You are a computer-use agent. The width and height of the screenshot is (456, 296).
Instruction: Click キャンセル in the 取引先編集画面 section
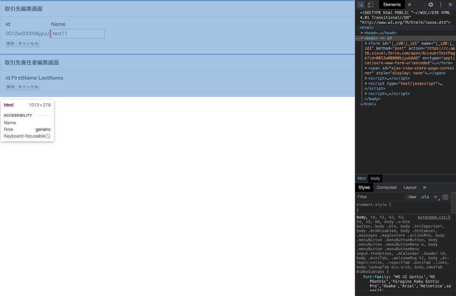click(x=28, y=44)
